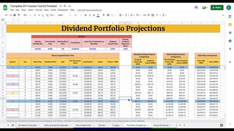Toggle italic formatting
Viewport: 234px width, 131px height.
point(90,15)
